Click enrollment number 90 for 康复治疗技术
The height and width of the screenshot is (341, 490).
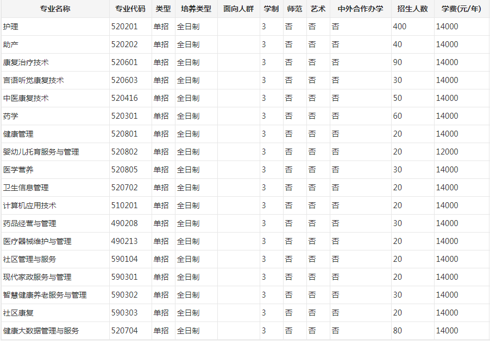pyautogui.click(x=398, y=62)
